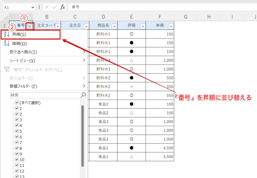The height and width of the screenshot is (178, 257).
Task: Open 注文日 column filter dropdown
Action: (86, 26)
